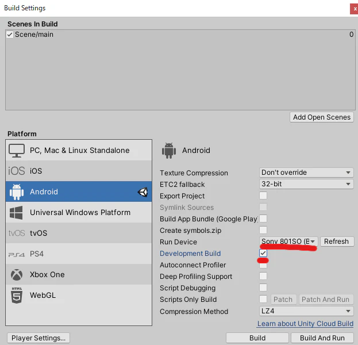Screen dimensions: 358x345
Task: Click the Build And Run button
Action: click(x=322, y=338)
